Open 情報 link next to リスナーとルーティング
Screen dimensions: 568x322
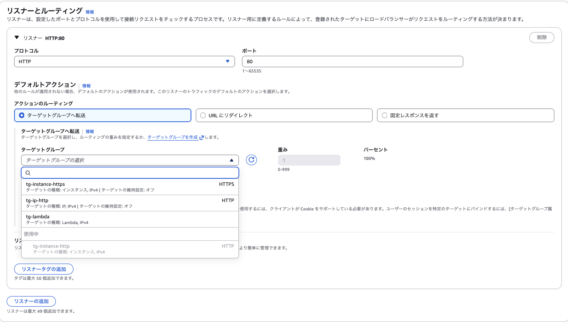pyautogui.click(x=89, y=12)
